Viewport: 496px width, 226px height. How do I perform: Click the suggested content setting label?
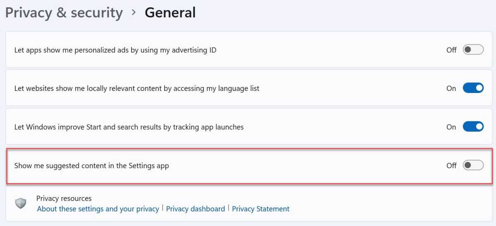(92, 166)
